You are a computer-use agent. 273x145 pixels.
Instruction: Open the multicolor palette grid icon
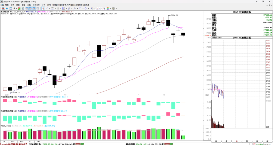coord(108,8)
